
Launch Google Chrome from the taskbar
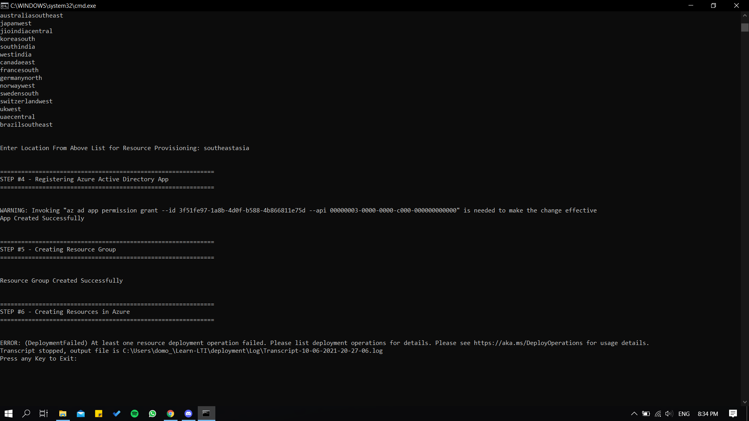170,414
